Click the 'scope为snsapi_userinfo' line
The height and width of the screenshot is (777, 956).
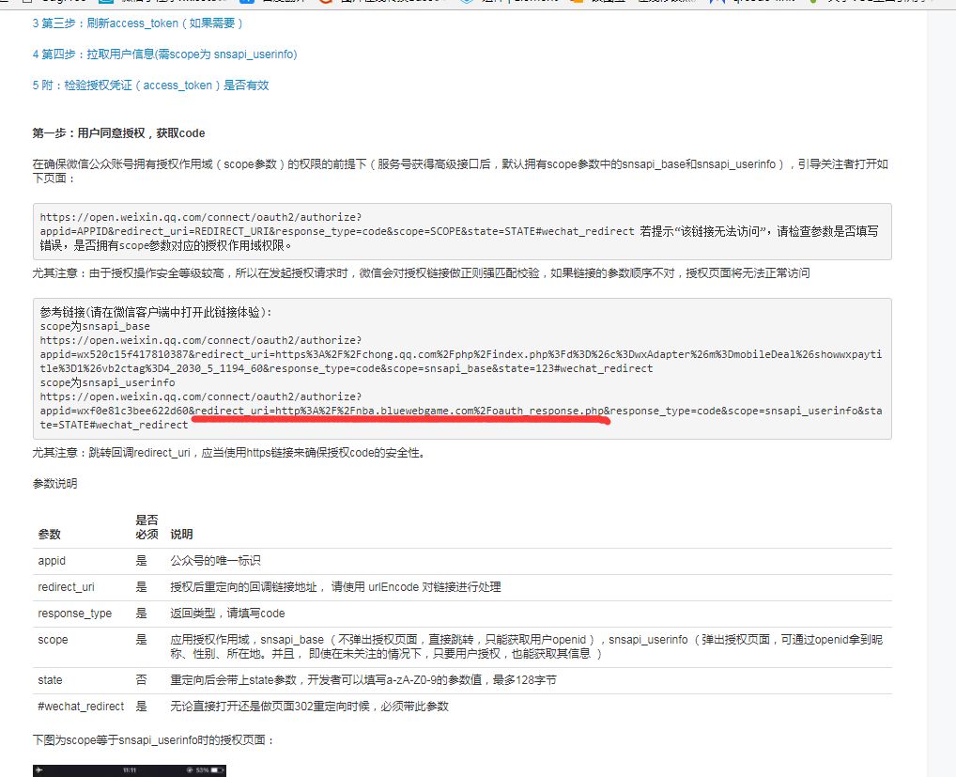[107, 382]
